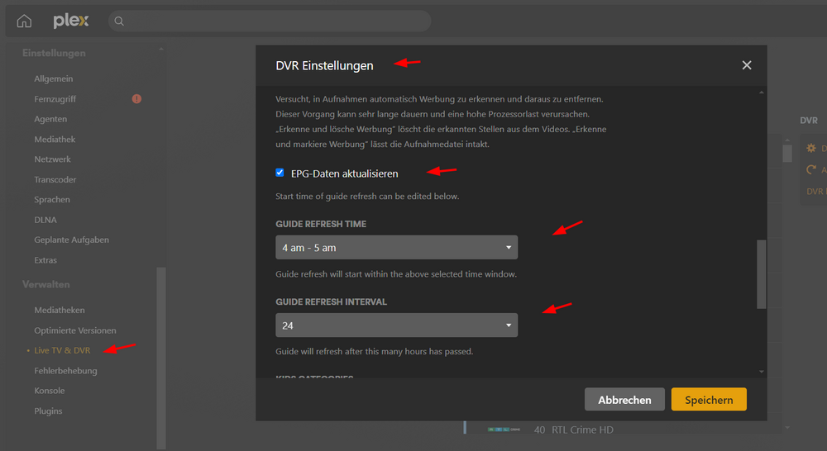Click dialog scrollbar down arrow
Viewport: 827px width, 451px height.
[x=761, y=372]
